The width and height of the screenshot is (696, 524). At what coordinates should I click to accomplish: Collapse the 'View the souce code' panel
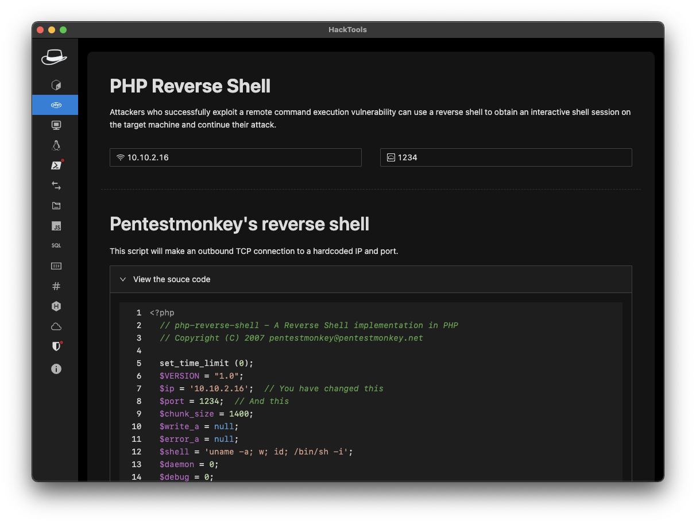tap(370, 279)
